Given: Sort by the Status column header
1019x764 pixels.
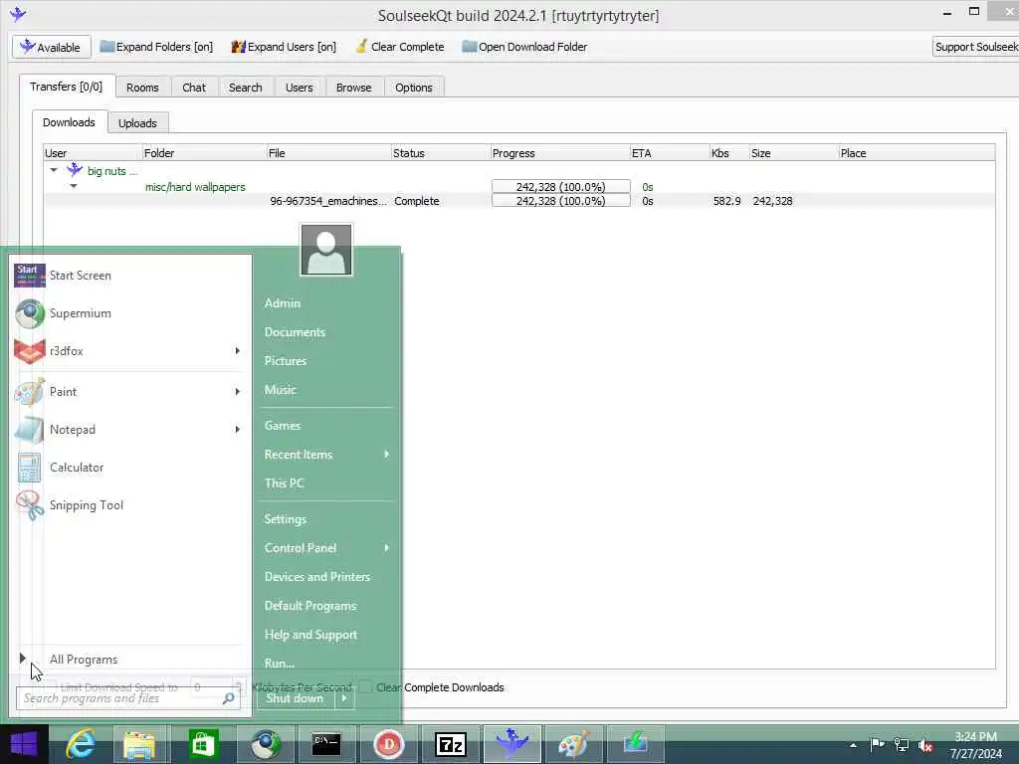Looking at the screenshot, I should [441, 152].
